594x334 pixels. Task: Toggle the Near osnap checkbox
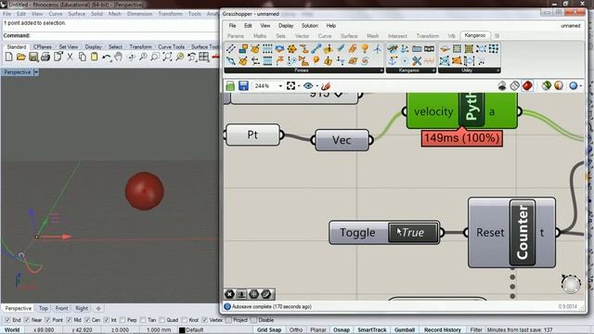coord(27,320)
